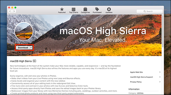Open the Apple Web Site link

click(x=136, y=72)
